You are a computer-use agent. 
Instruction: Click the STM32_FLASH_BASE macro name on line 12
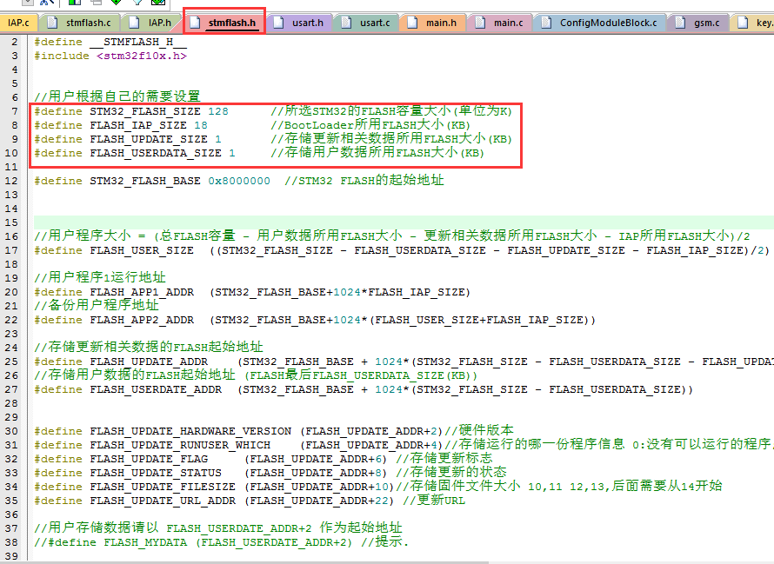[x=145, y=181]
